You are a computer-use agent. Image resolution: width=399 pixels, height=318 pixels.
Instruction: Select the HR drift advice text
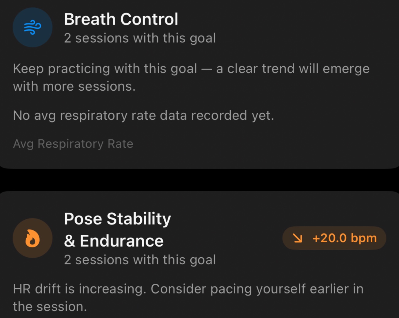coord(188,297)
